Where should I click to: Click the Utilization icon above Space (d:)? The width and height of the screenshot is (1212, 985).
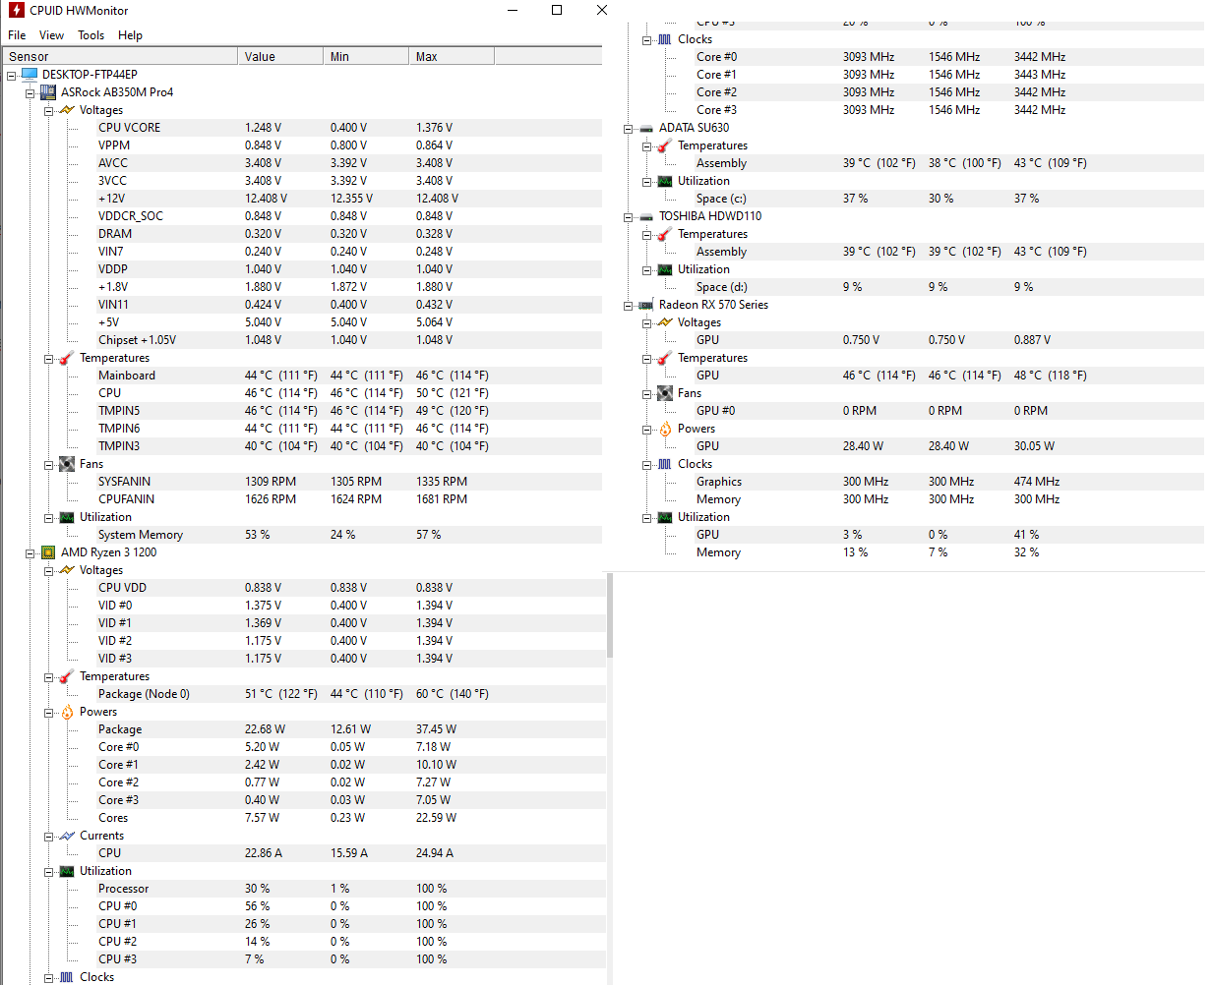[665, 269]
